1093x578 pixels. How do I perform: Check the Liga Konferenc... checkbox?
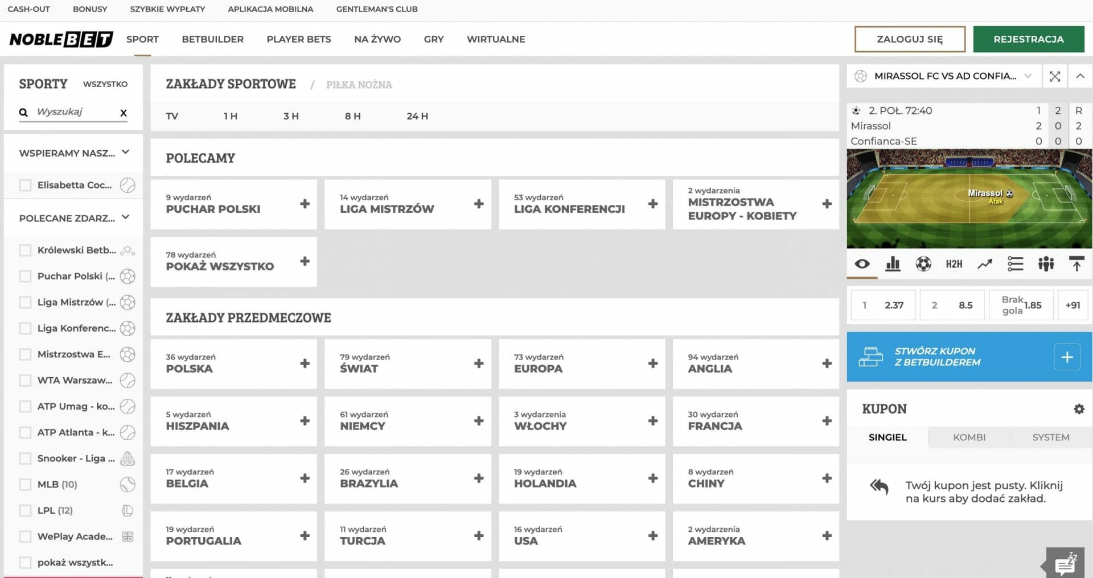[x=25, y=328]
